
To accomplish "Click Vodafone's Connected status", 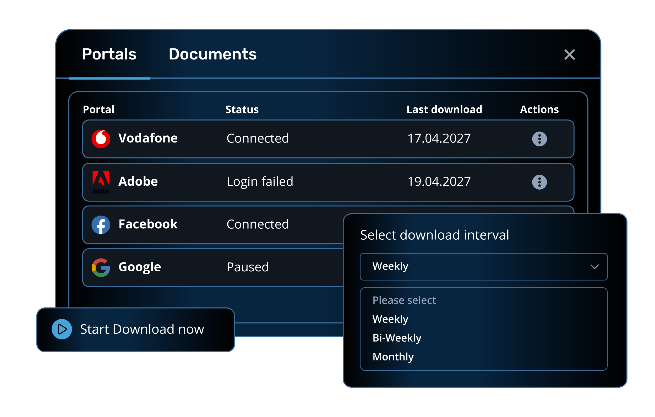I will point(257,139).
